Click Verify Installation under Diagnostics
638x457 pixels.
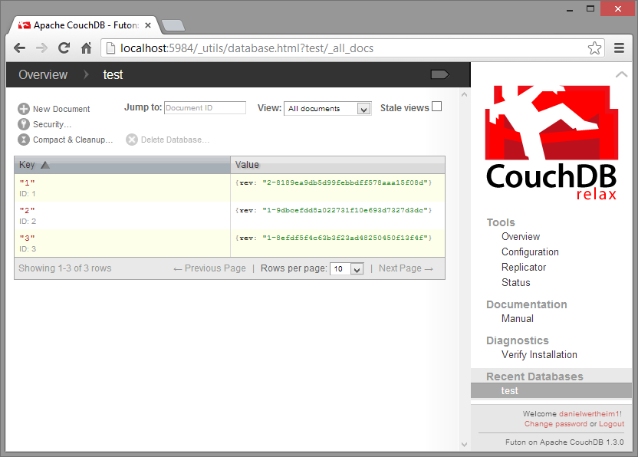[x=539, y=355]
